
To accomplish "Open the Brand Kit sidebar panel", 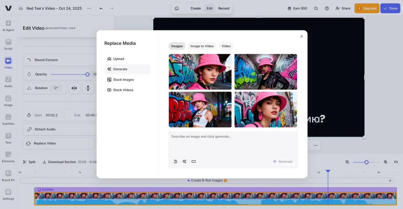I will click(8, 176).
